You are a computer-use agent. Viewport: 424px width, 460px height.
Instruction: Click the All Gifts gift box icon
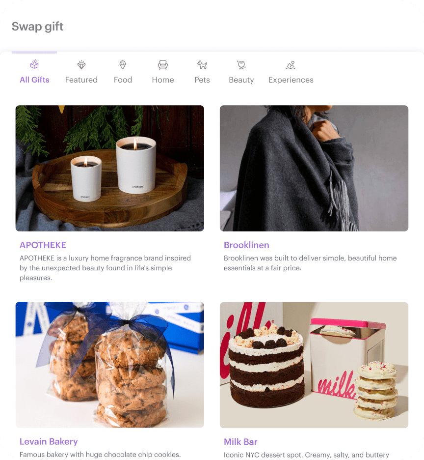(34, 64)
